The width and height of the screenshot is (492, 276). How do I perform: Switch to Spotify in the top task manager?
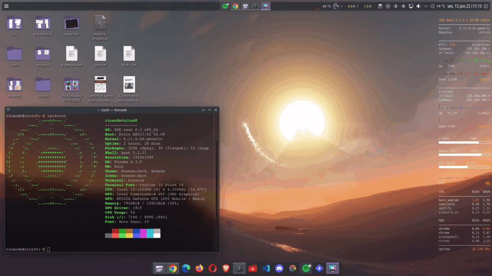[x=225, y=6]
